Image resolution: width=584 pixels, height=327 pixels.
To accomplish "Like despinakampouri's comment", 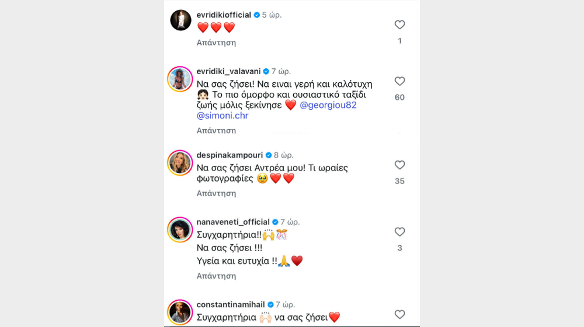I will click(x=399, y=165).
